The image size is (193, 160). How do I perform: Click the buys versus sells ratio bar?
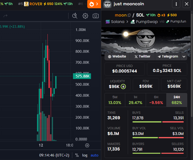click(x=158, y=122)
